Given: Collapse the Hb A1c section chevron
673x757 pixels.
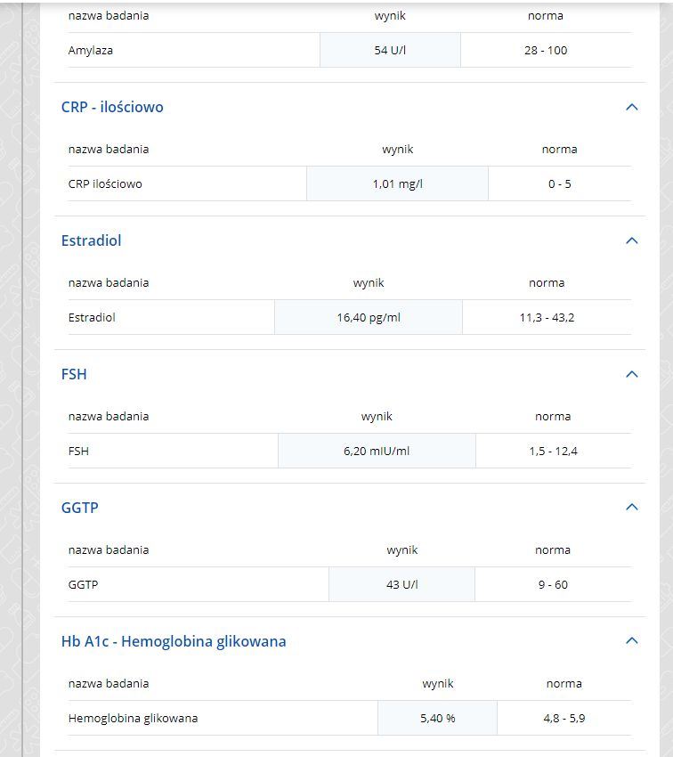Looking at the screenshot, I should pos(631,640).
